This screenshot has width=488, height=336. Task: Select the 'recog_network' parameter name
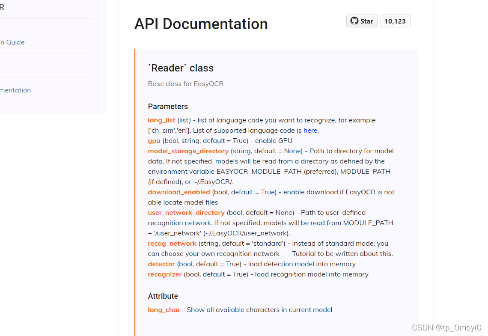172,244
